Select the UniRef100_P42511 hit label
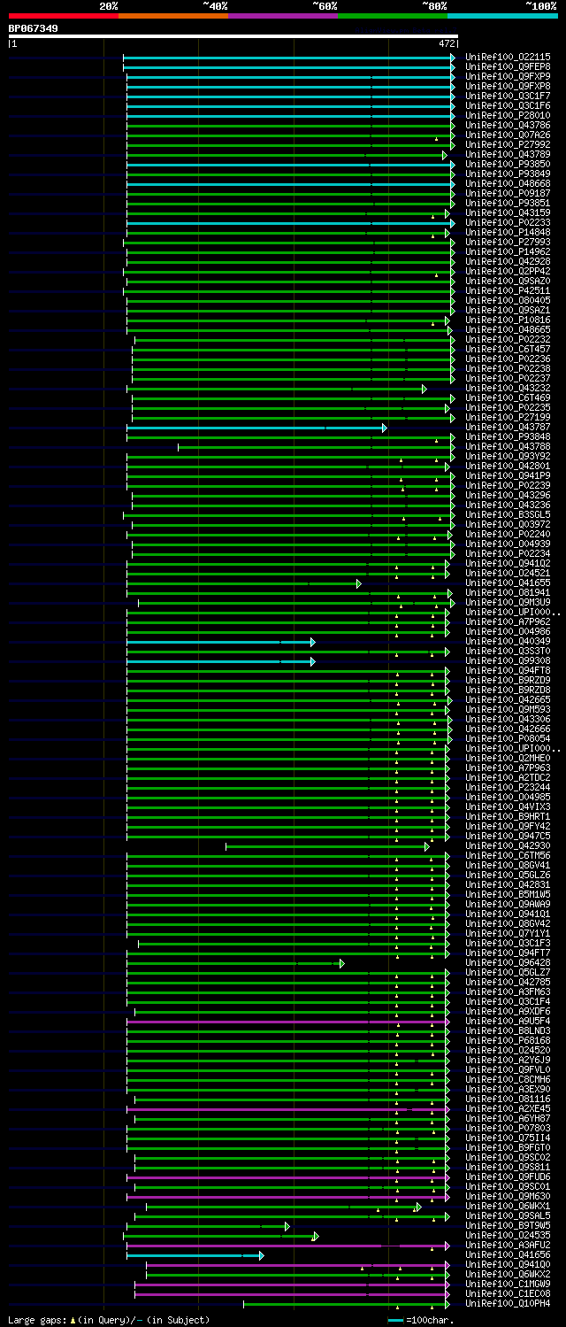Image resolution: width=566 pixels, height=1327 pixels. click(x=508, y=290)
